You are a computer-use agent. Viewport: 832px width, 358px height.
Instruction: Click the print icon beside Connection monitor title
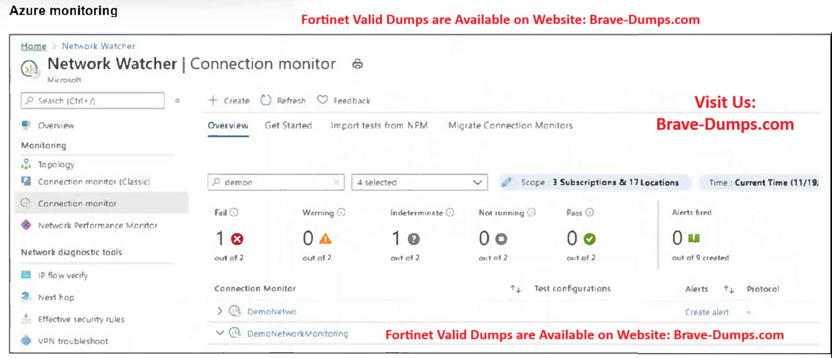click(358, 64)
